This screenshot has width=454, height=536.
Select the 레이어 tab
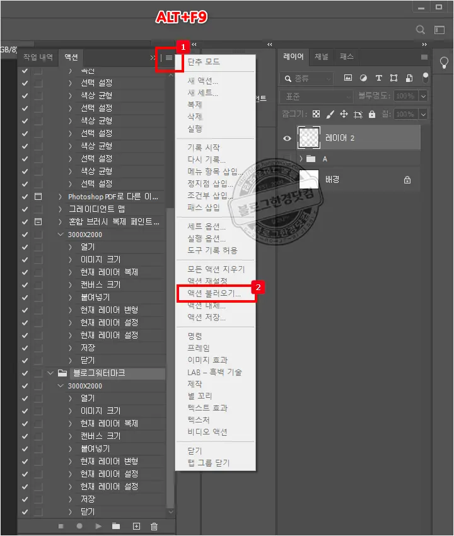click(x=293, y=56)
